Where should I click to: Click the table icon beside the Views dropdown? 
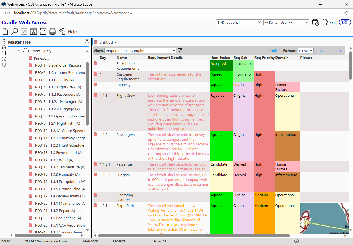tap(180, 50)
